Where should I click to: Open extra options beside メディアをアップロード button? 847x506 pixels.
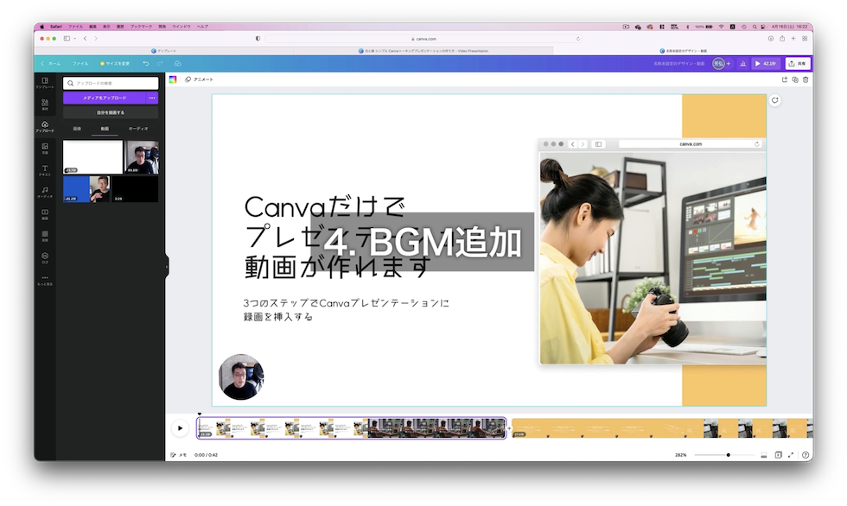pos(151,98)
